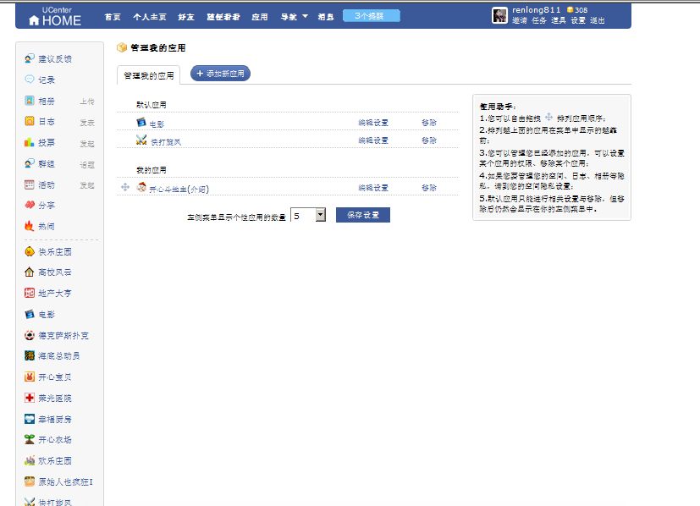Click 设置 link in header
The height and width of the screenshot is (506, 700).
[x=578, y=20]
